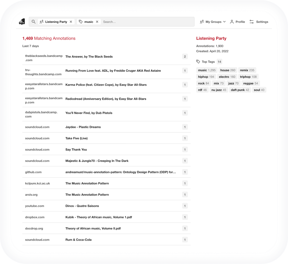
Task: Click the My Groups people icon
Action: tap(202, 22)
